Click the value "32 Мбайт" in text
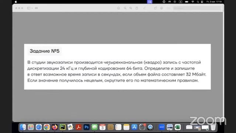This screenshot has width=236, height=133. coord(196,75)
